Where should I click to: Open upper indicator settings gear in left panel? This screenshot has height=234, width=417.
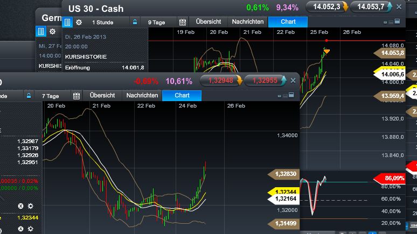[31, 206]
